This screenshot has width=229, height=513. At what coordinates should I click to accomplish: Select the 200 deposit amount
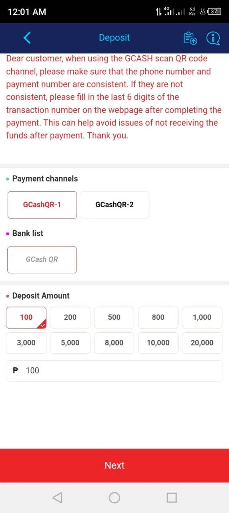70,317
